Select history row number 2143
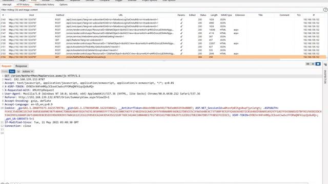Screen dimensions: 328x184 [163, 19]
